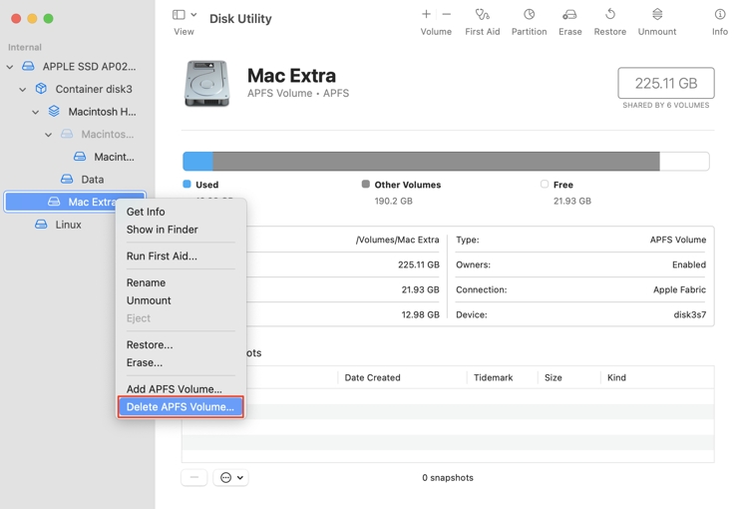Image resolution: width=738 pixels, height=509 pixels.
Task: Click the gray Other Volumes legend swatch
Action: (x=366, y=184)
